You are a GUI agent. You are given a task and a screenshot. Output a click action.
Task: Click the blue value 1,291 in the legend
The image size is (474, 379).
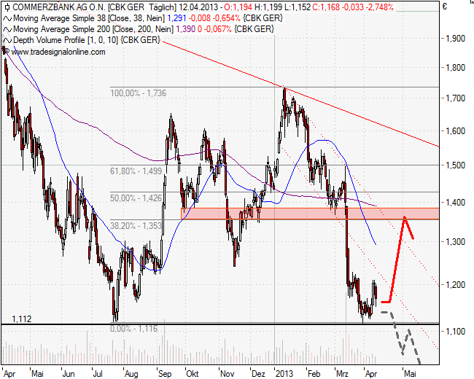(177, 18)
